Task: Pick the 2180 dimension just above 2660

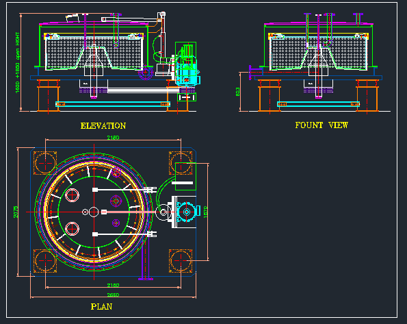Action: tap(113, 285)
